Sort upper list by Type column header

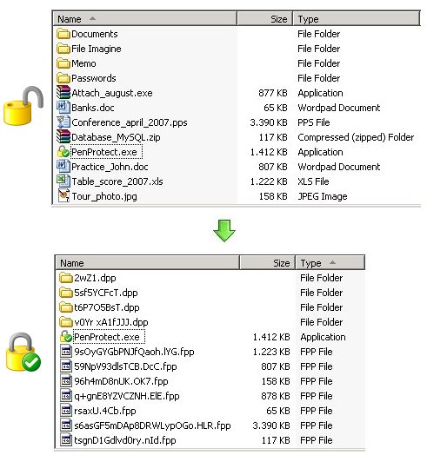357,19
